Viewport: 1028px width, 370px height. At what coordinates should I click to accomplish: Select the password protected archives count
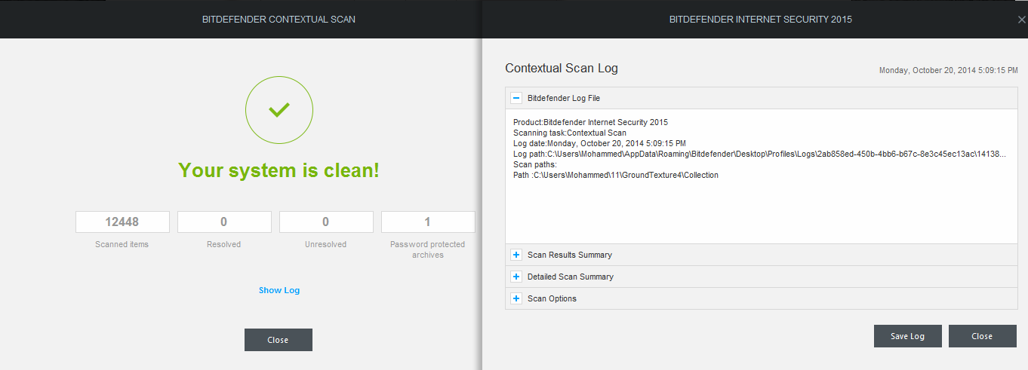coord(428,222)
